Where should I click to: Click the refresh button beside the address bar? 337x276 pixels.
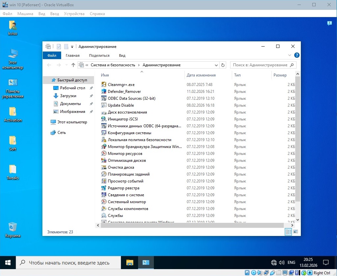pyautogui.click(x=223, y=65)
